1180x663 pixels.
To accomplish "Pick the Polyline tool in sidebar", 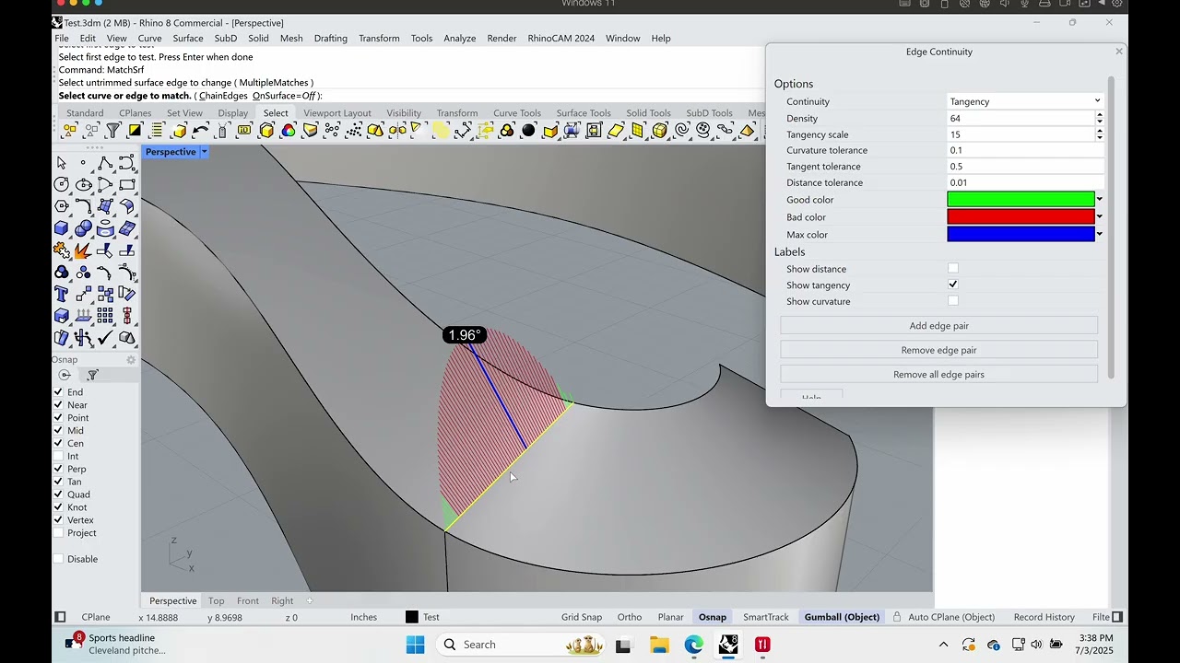I will coord(105,163).
